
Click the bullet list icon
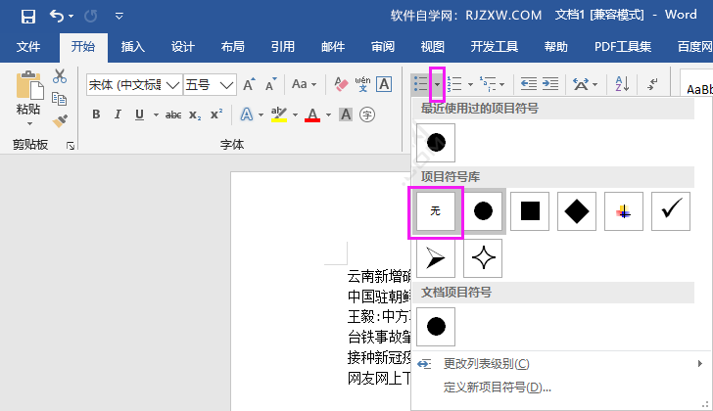[x=420, y=84]
